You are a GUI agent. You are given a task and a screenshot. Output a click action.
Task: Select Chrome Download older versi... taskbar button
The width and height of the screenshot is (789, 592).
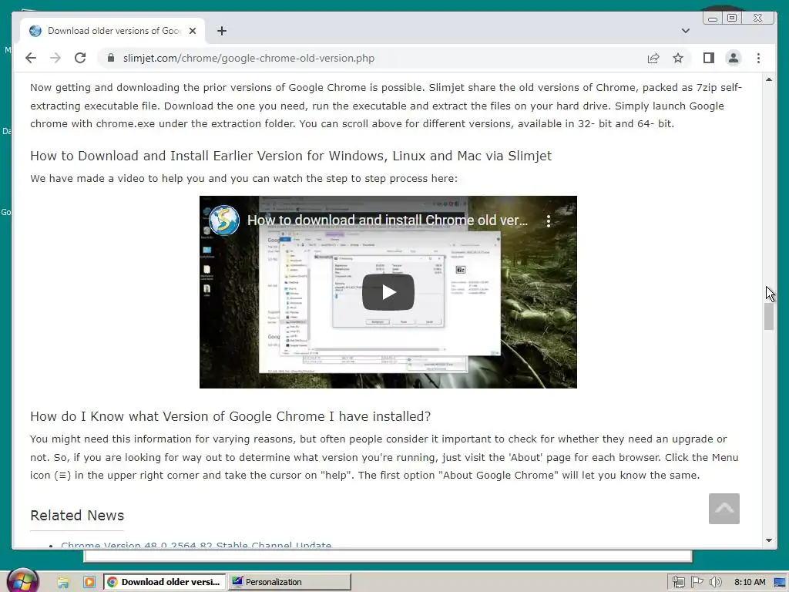pyautogui.click(x=165, y=582)
